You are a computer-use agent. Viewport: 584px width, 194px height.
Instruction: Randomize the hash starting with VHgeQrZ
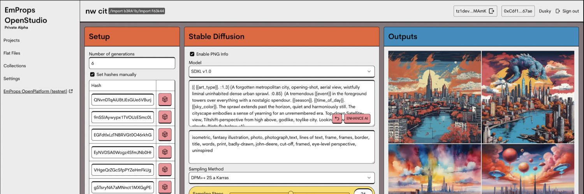[165, 170]
